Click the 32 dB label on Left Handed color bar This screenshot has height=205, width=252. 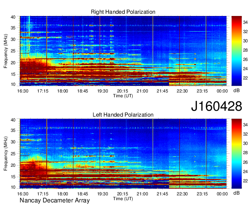coord(245,134)
